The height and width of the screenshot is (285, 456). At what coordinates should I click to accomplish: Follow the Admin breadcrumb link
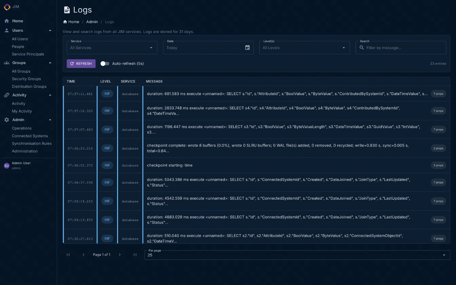(92, 22)
